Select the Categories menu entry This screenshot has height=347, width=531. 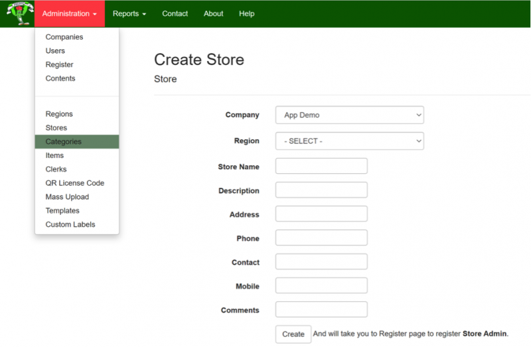(x=64, y=142)
